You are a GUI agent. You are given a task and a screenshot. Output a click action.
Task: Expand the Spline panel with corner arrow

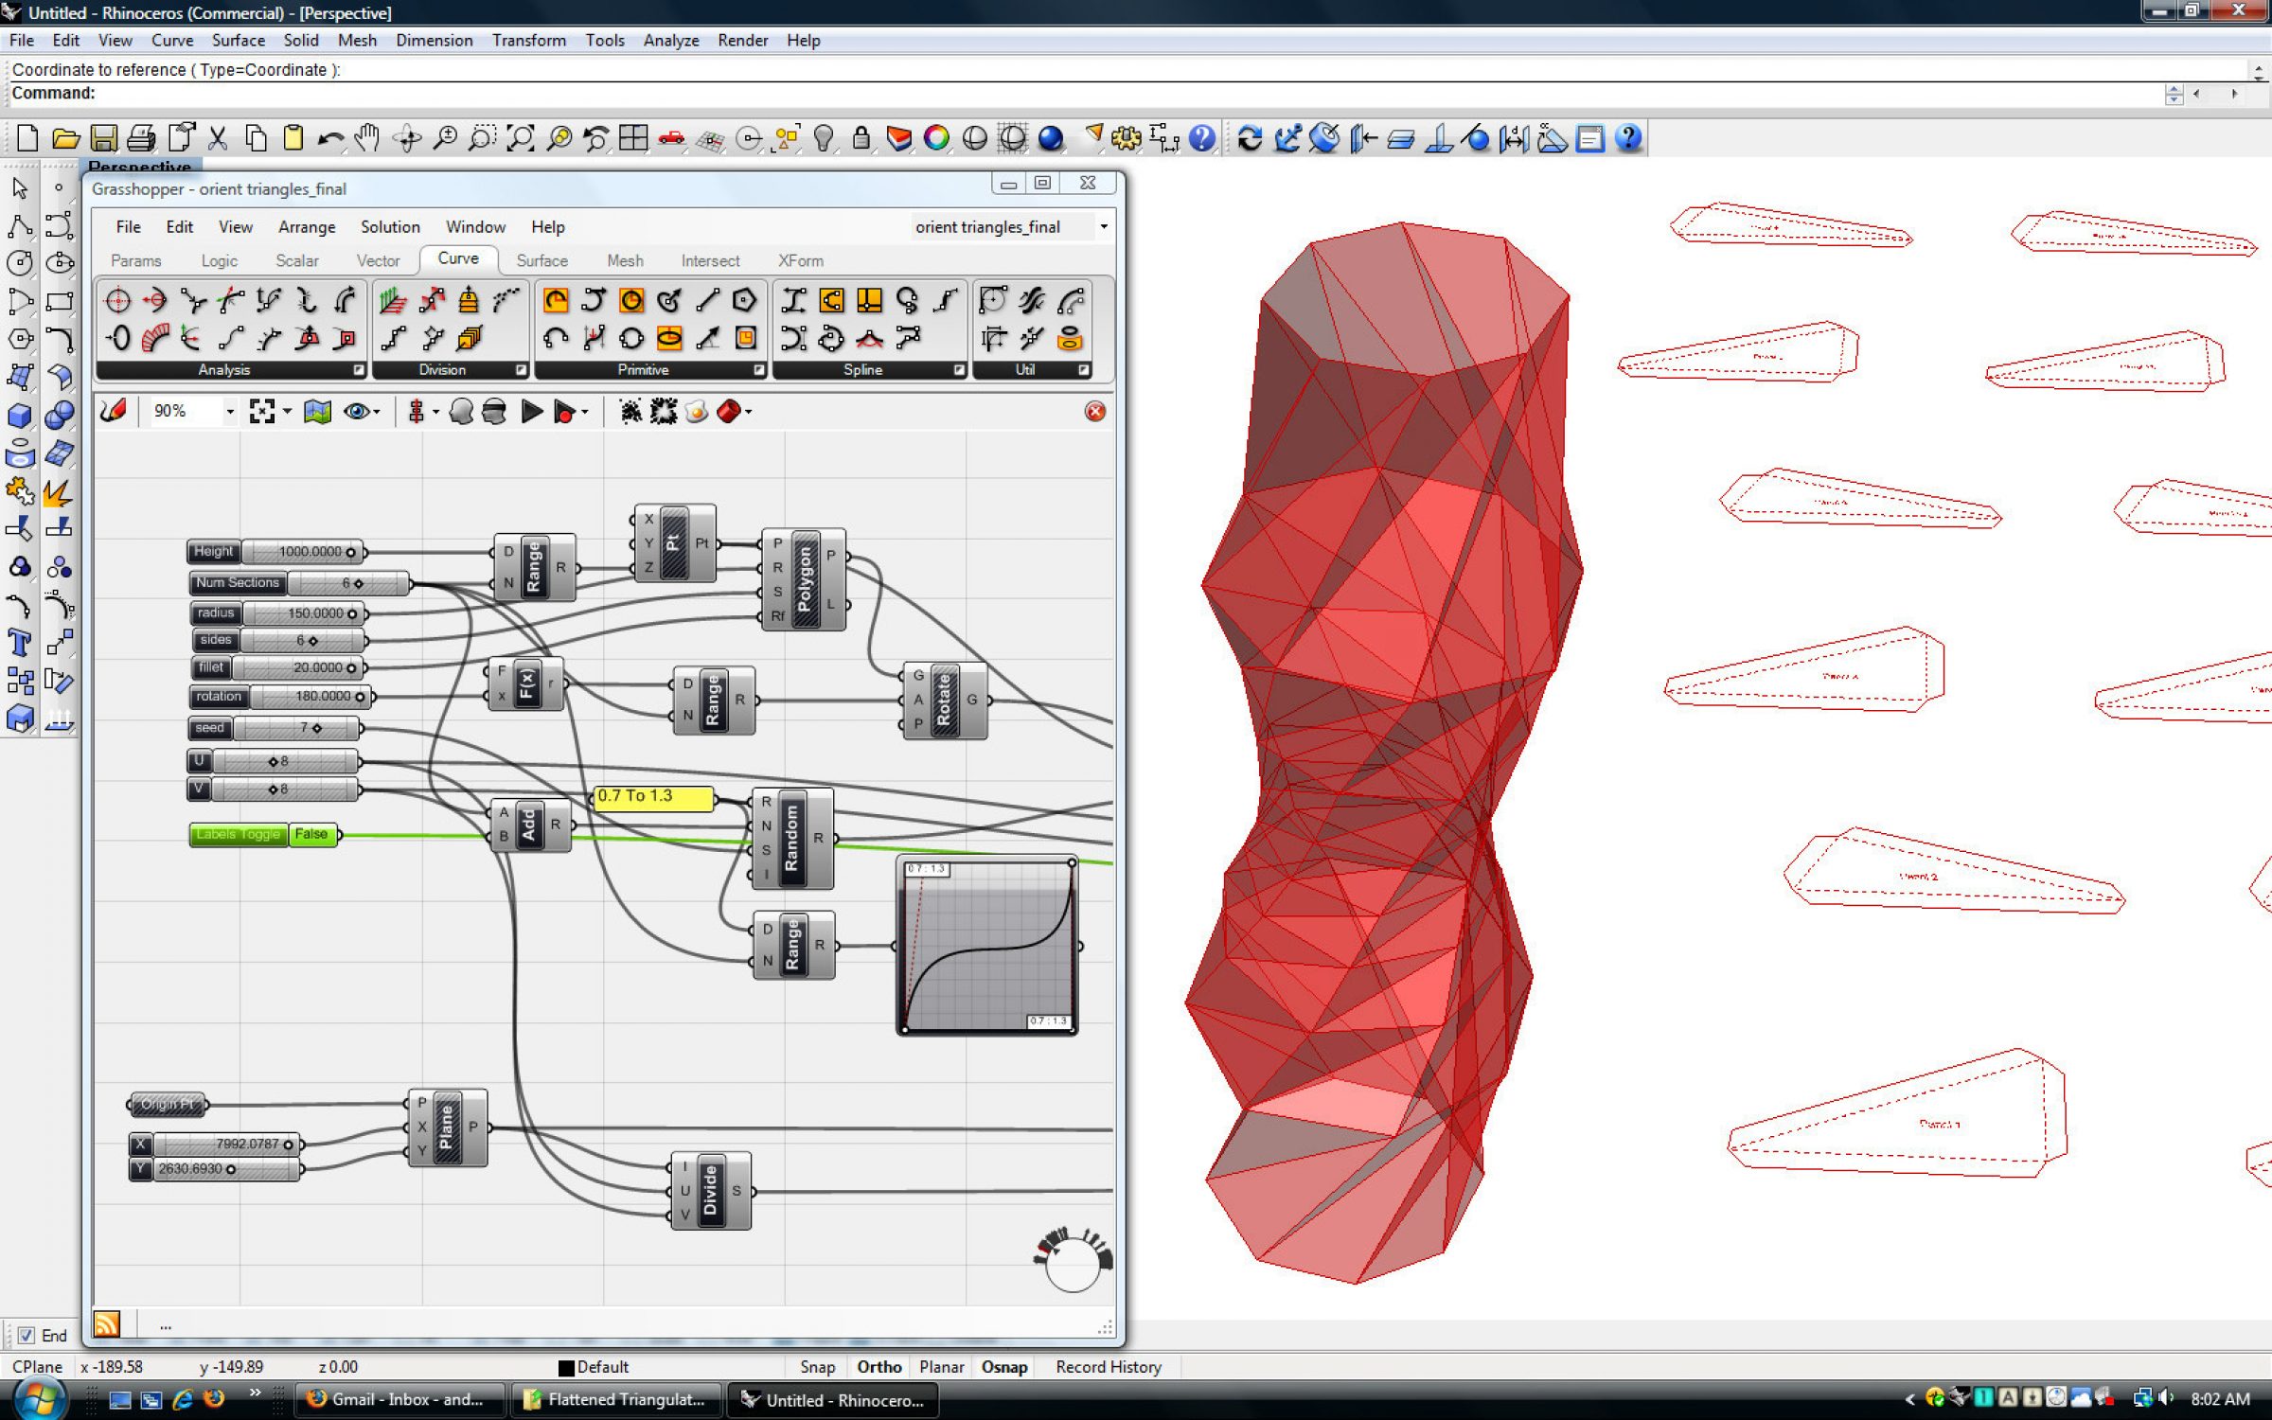960,370
